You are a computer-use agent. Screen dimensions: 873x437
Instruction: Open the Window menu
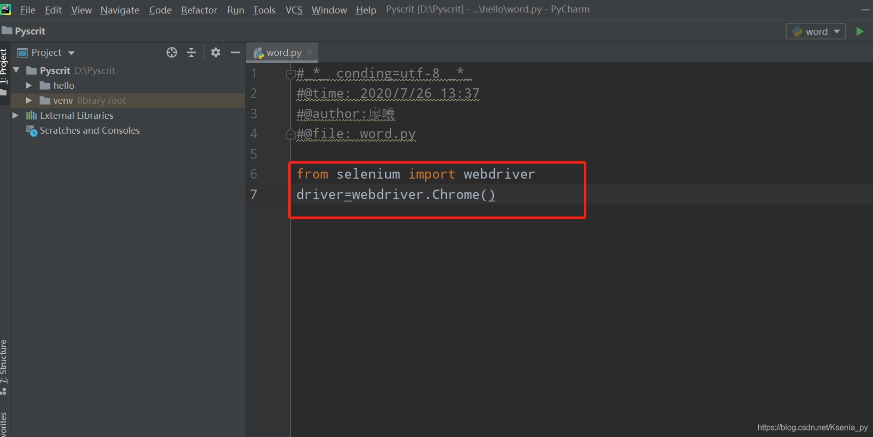[x=329, y=10]
